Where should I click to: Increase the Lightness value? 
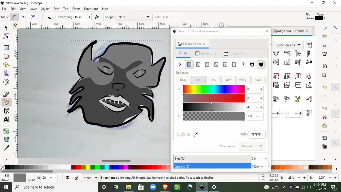261,107
